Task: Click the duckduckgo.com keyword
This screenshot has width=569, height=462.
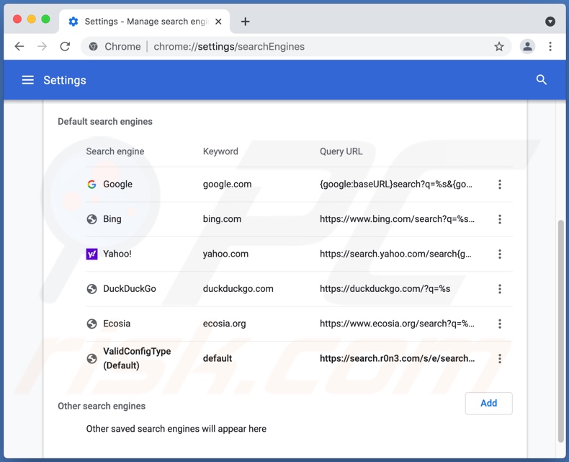Action: [238, 289]
